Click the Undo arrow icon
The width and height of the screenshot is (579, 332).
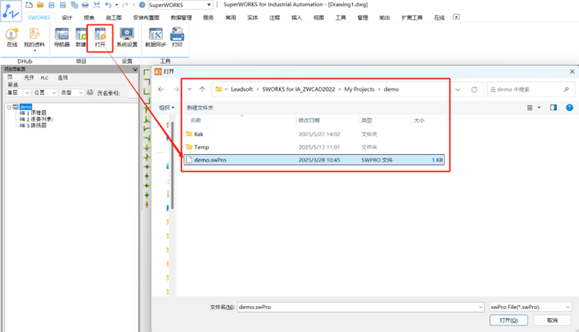point(107,4)
